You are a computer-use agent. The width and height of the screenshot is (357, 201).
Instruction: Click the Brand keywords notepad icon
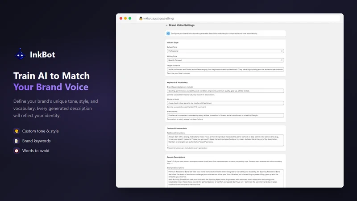[17, 141]
